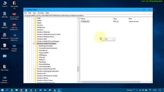The height and width of the screenshot is (92, 164).
Task: Open the network tray icon
Action: pos(140,90)
